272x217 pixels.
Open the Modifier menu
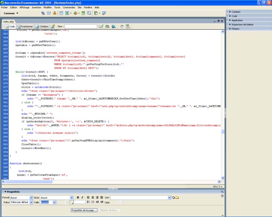48,8
